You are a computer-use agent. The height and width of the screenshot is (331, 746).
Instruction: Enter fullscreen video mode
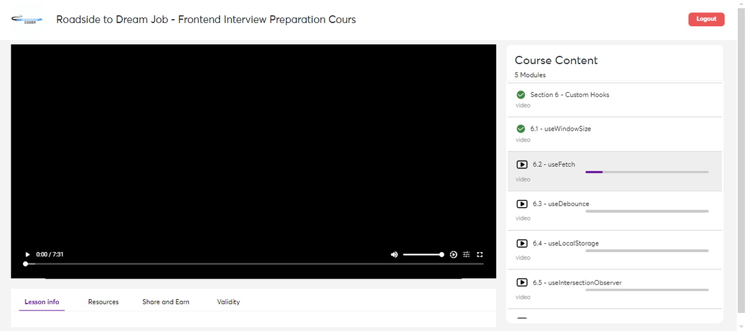479,254
